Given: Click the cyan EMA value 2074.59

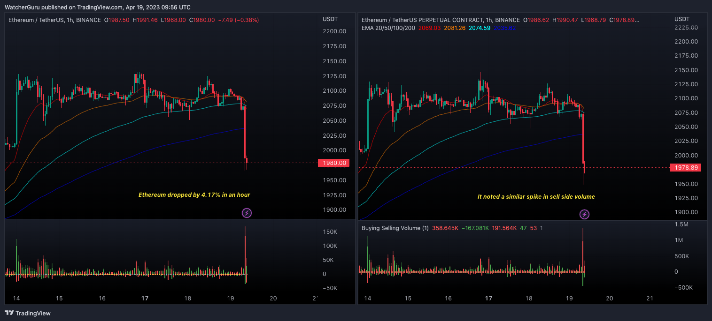Looking at the screenshot, I should (x=480, y=28).
